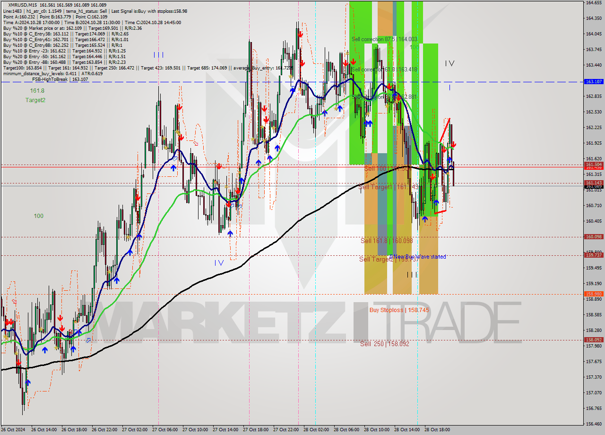Click the 160.710 price axis value
This screenshot has height=435, width=605.
click(x=594, y=205)
